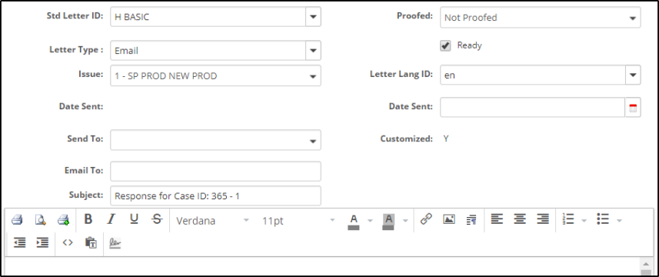Image resolution: width=659 pixels, height=277 pixels.
Task: Open the Proofed dropdown showing Not Proofed
Action: click(x=540, y=18)
